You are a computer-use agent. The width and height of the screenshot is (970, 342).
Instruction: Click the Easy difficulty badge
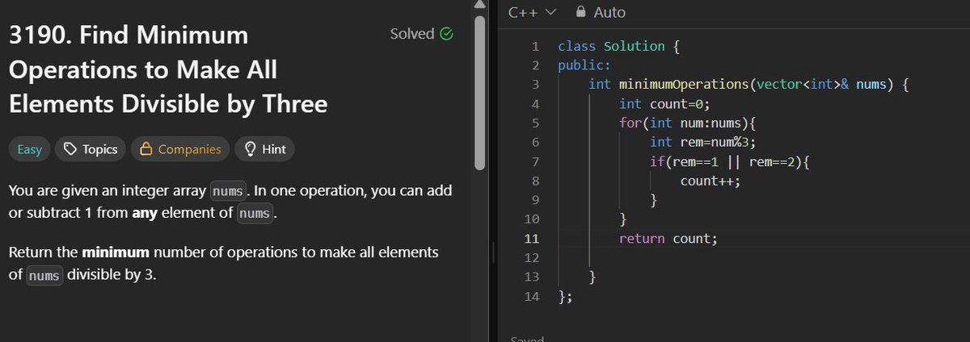30,149
